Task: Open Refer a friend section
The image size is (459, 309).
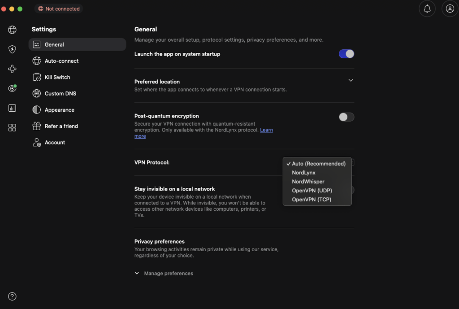Action: (x=77, y=126)
